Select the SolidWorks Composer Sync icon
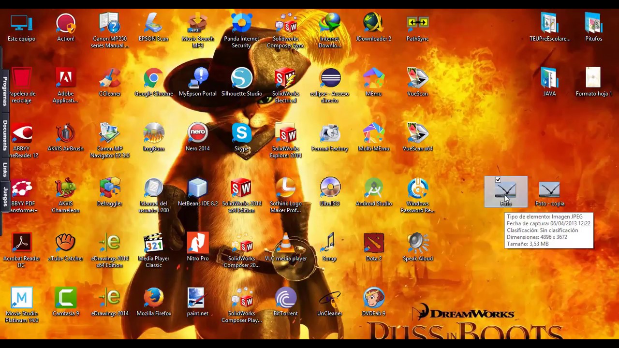 (286, 23)
